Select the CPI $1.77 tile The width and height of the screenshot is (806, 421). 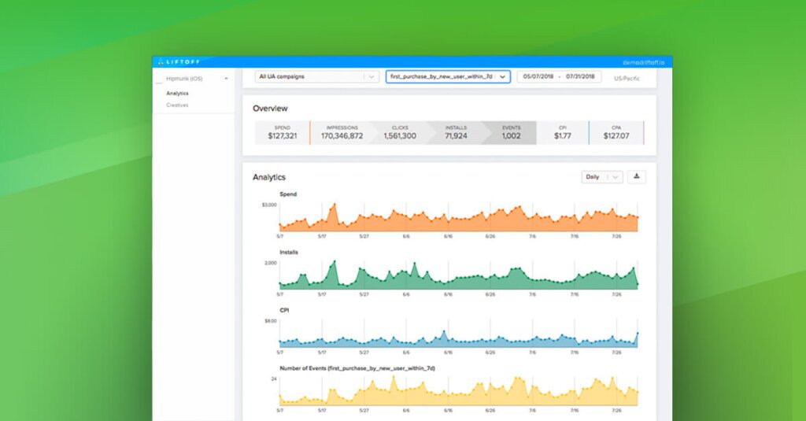[562, 133]
